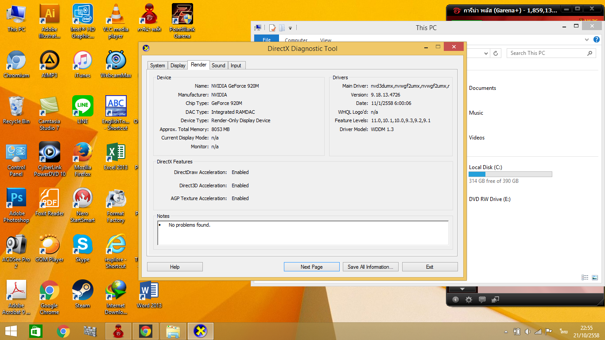Open WebcamMax desktop shortcut
605x340 pixels.
[116, 64]
